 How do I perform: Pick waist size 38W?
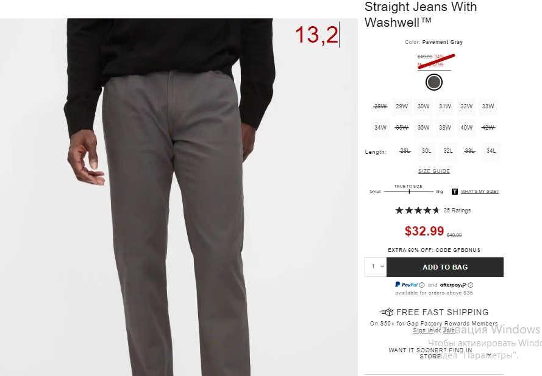(445, 128)
